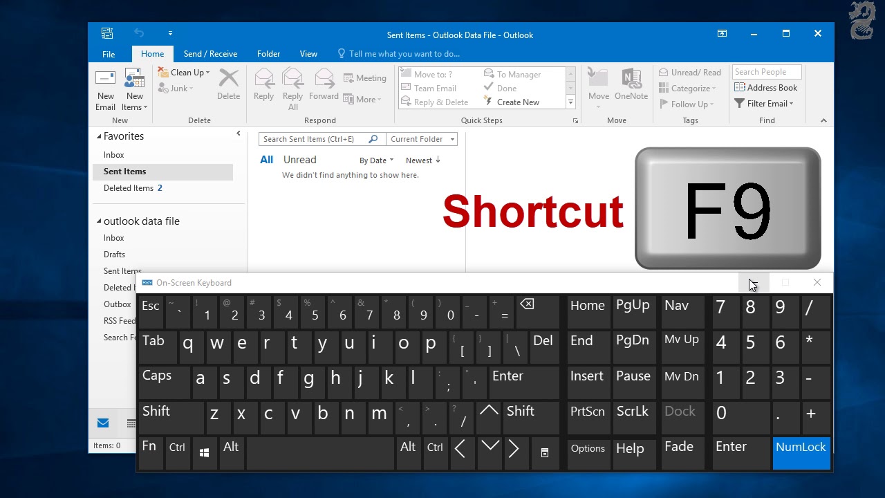
Task: Open the More dropdown in the Respond group
Action: pyautogui.click(x=363, y=100)
